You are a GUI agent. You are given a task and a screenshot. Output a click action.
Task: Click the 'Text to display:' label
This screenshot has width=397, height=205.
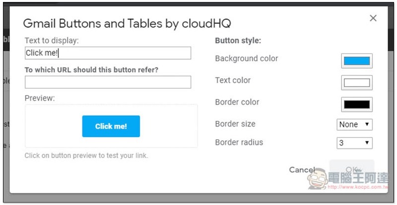[52, 41]
